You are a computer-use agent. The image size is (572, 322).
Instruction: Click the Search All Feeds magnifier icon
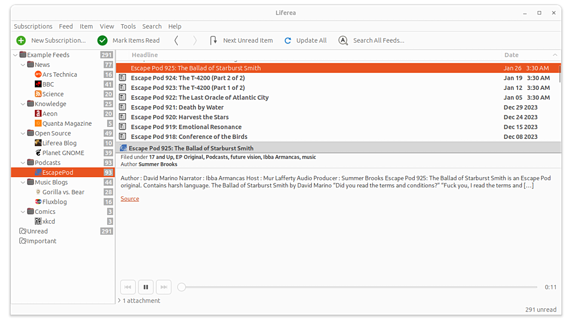pyautogui.click(x=343, y=40)
